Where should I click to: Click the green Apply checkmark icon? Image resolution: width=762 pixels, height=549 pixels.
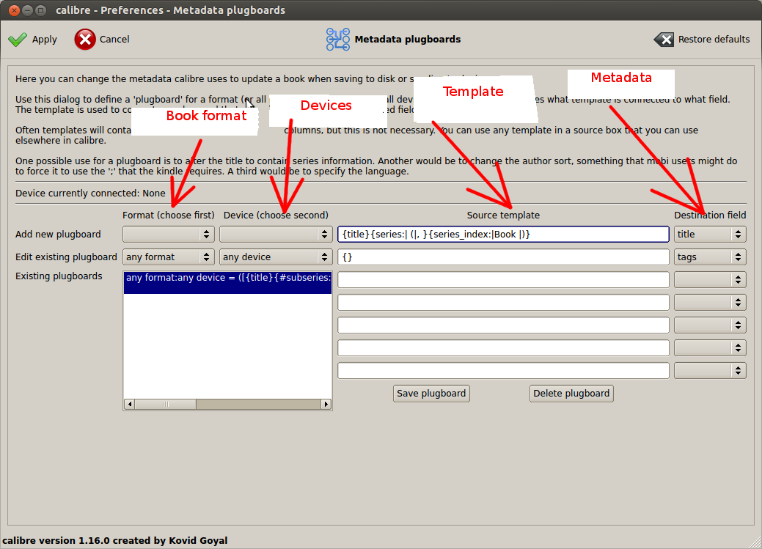pos(18,40)
